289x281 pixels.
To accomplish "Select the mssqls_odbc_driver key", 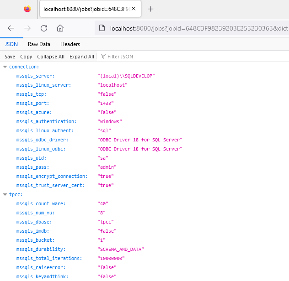I will [42, 140].
